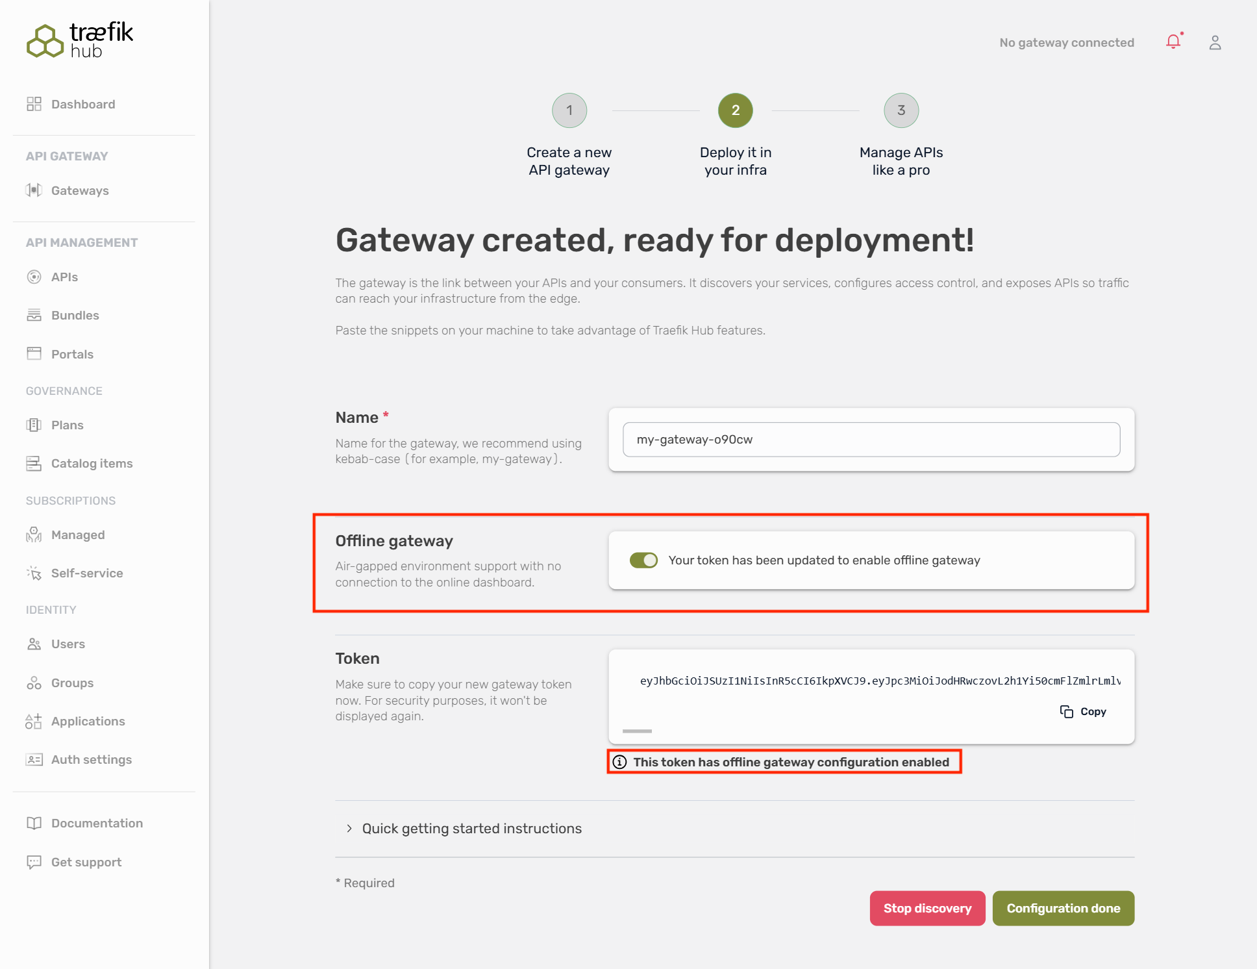Click the token box horizontal scrollbar
This screenshot has height=969, width=1257.
coord(637,731)
